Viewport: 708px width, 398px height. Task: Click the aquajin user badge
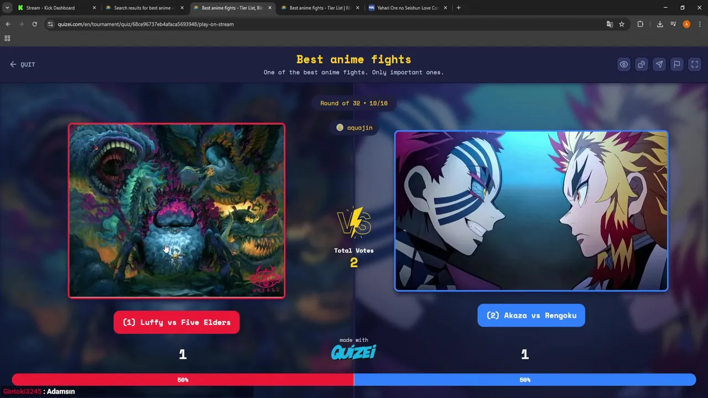coord(354,128)
